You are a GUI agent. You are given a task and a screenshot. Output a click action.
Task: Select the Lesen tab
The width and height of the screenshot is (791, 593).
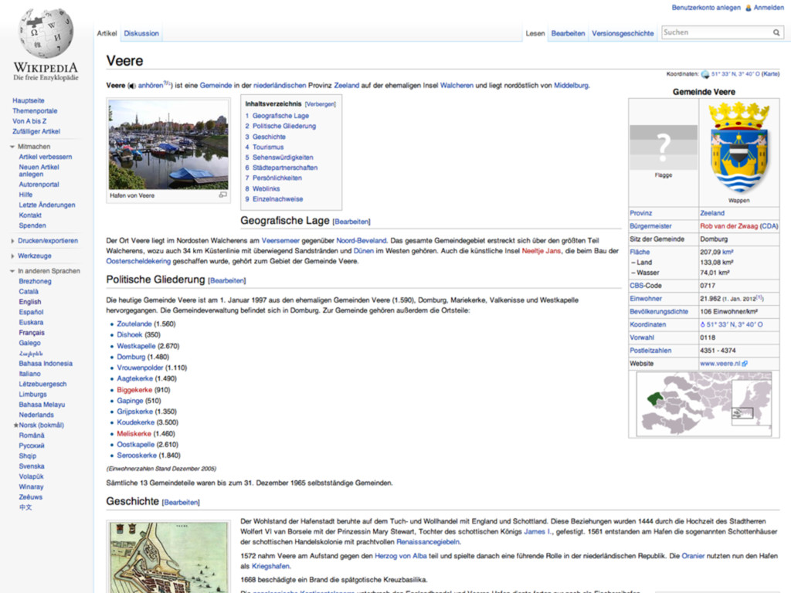point(535,33)
